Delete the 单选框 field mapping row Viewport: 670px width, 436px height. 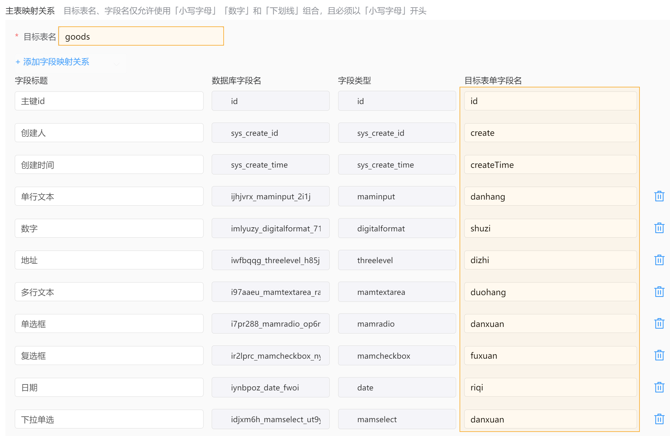[x=659, y=323]
